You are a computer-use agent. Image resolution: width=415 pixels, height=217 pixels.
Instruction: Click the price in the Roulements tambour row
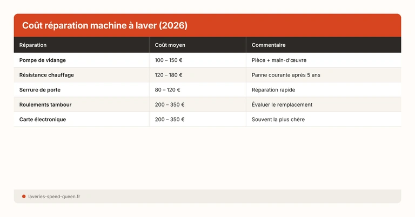point(170,104)
